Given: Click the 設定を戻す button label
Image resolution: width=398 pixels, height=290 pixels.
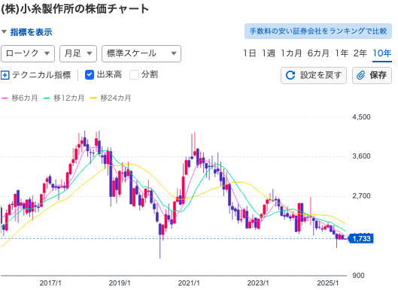Looking at the screenshot, I should click(321, 75).
